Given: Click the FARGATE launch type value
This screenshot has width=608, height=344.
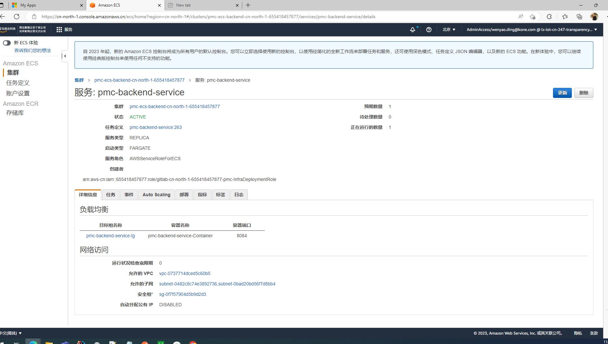Looking at the screenshot, I should (x=140, y=148).
